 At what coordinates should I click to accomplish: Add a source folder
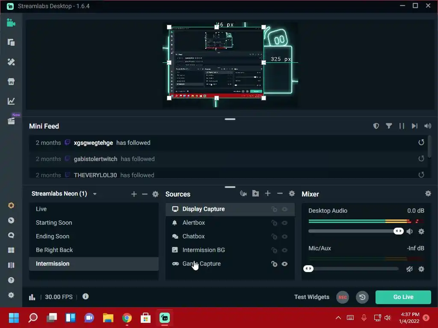[256, 193]
